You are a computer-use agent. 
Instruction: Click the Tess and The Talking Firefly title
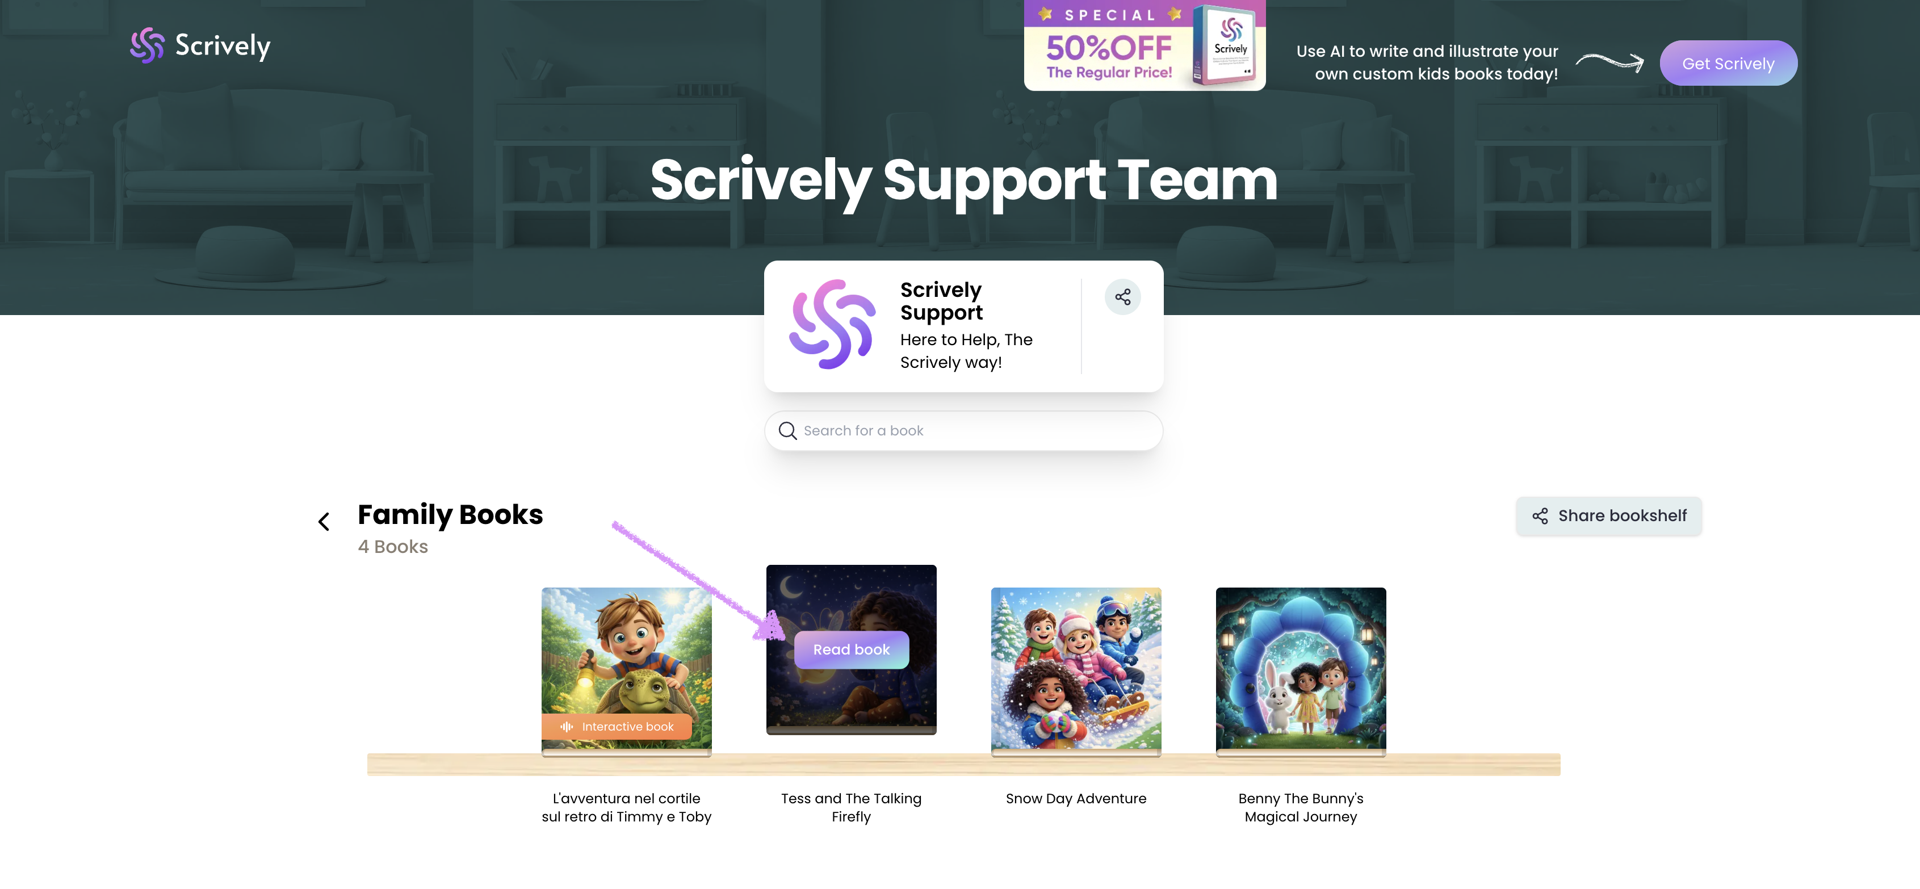851,808
